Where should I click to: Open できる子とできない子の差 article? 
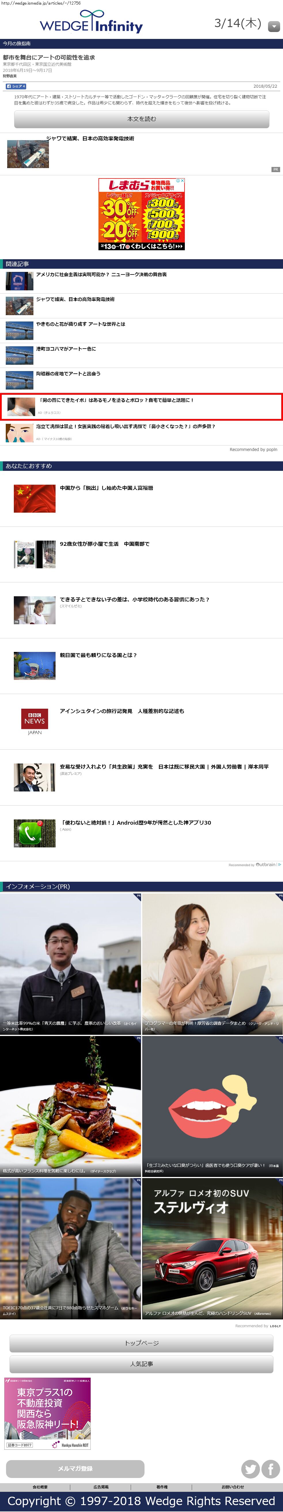(x=134, y=599)
